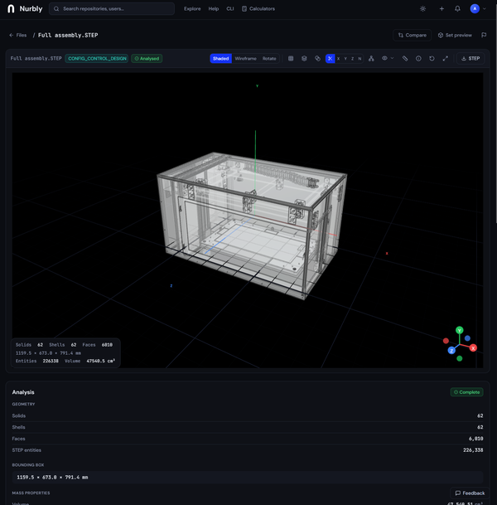Switch to Wireframe render mode
Image resolution: width=497 pixels, height=505 pixels.
245,59
